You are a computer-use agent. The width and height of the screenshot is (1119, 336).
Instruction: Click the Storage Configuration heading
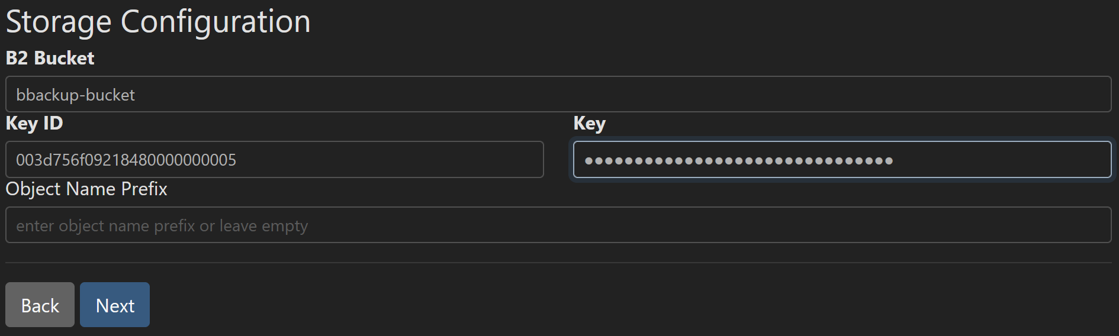[158, 22]
